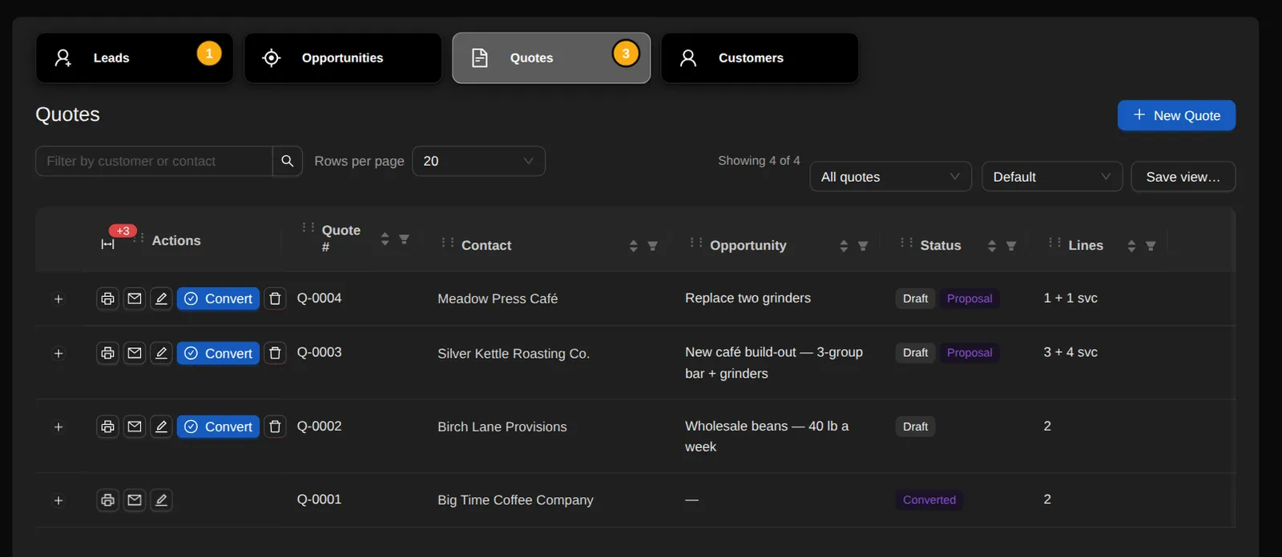Create a New Quote
The image size is (1282, 557).
pos(1176,115)
